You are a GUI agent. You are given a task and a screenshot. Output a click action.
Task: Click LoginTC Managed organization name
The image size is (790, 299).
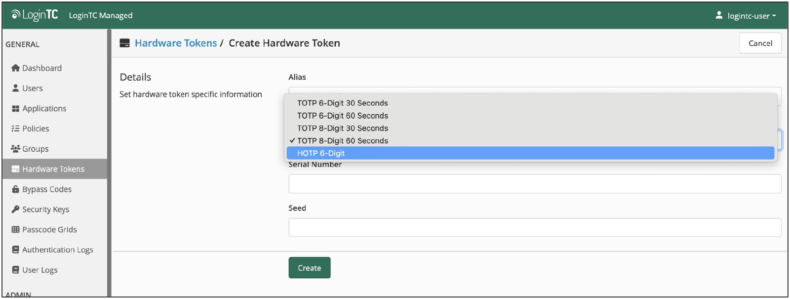click(x=101, y=15)
